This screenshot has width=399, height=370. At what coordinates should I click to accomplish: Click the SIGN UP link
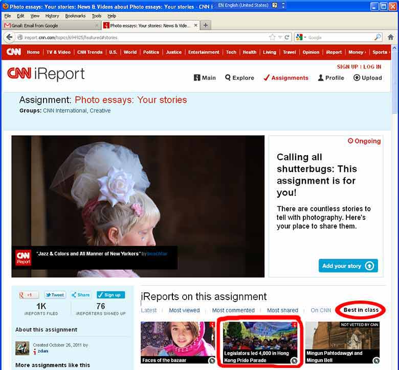(347, 67)
